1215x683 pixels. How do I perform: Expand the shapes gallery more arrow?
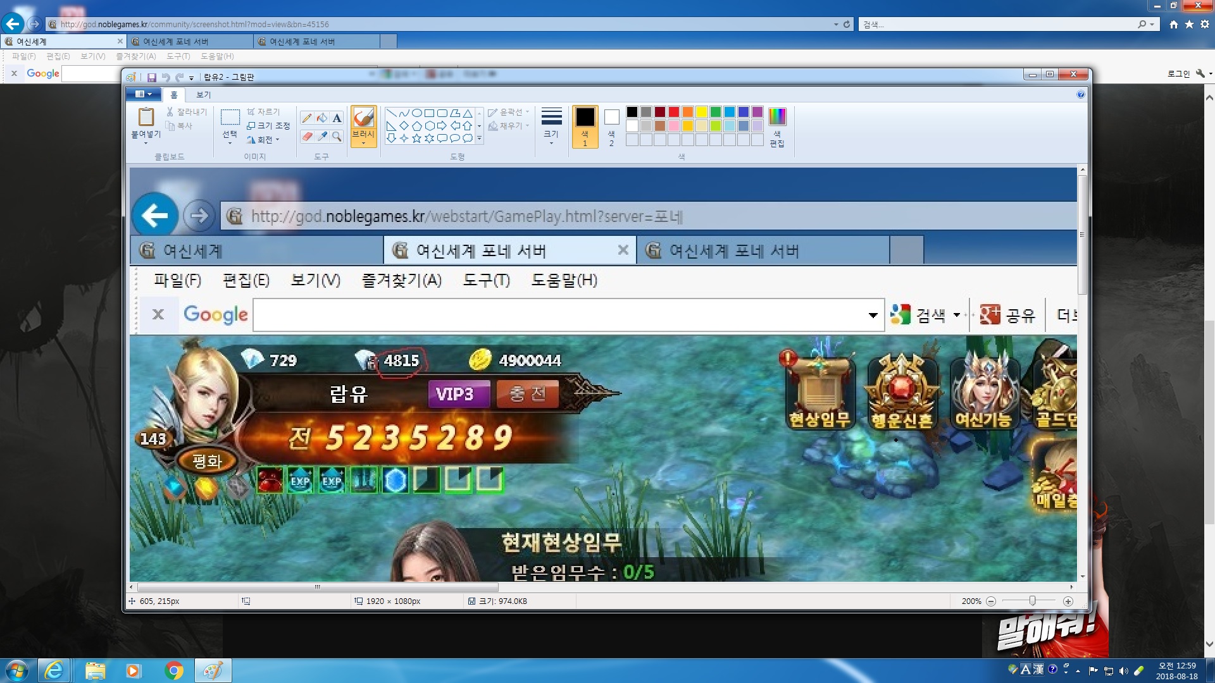(x=479, y=138)
